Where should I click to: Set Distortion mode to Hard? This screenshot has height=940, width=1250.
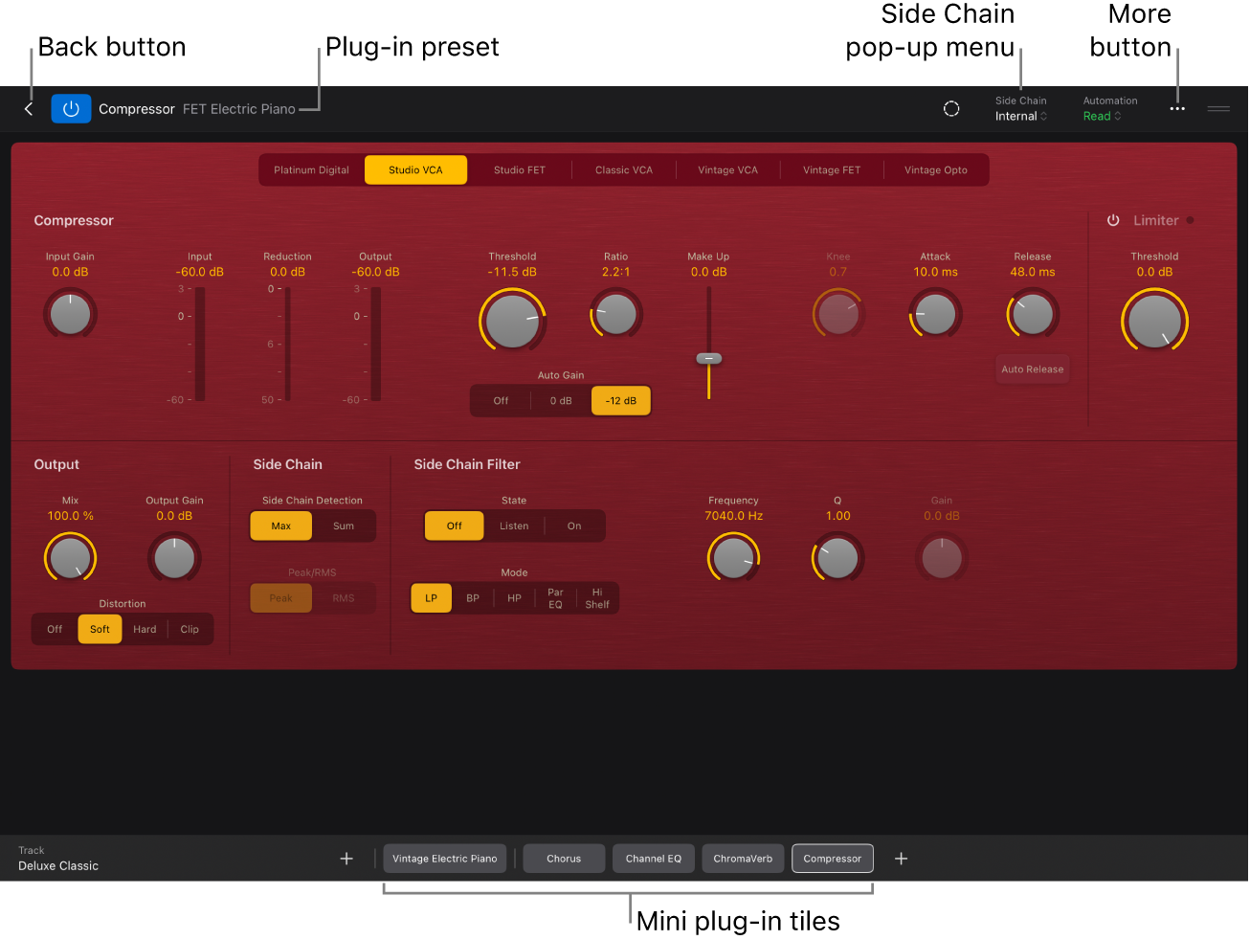pyautogui.click(x=145, y=629)
